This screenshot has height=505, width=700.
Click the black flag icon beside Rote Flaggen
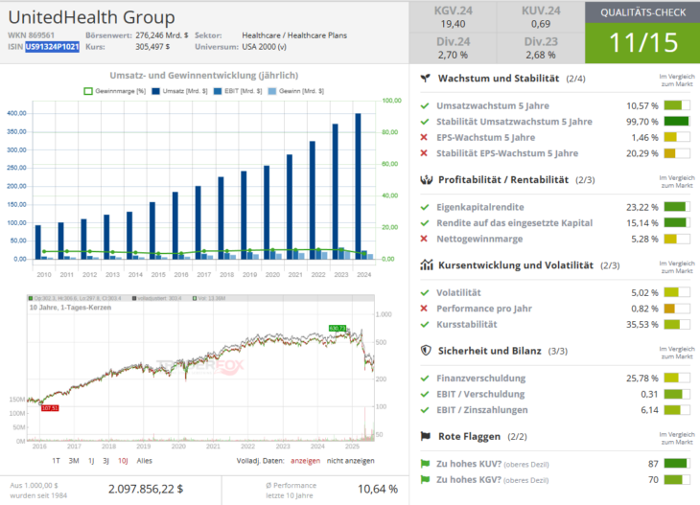click(426, 436)
